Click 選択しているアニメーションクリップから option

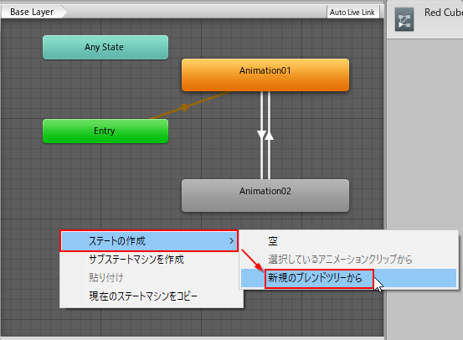tap(340, 260)
